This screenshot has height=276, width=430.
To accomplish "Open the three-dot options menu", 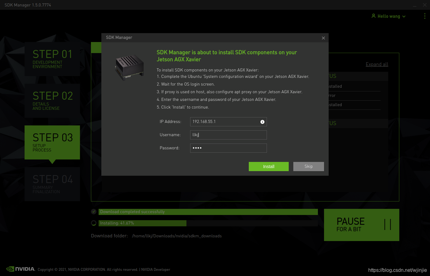I will click(x=425, y=16).
